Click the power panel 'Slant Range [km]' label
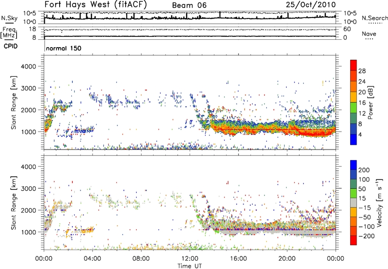388x269 pixels. [14, 102]
